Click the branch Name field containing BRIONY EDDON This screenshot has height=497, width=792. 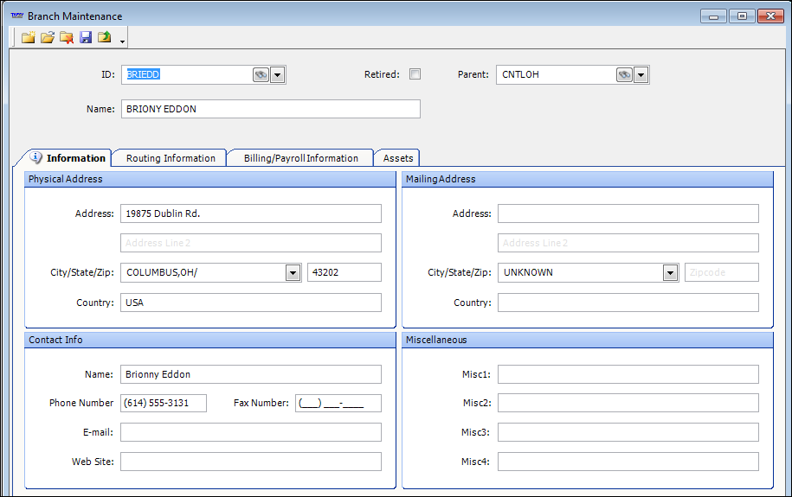click(x=270, y=109)
